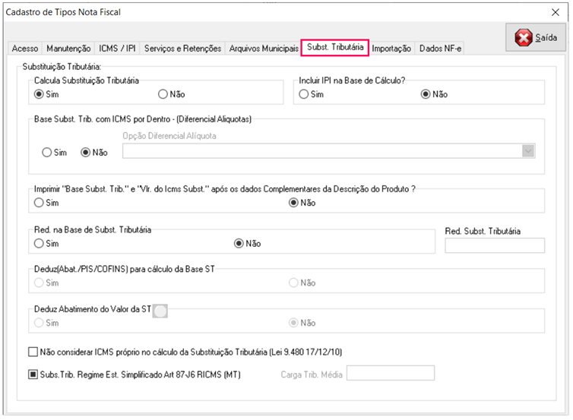The image size is (573, 420).
Task: Click the Red. Subst. Tributária input field
Action: (x=494, y=245)
